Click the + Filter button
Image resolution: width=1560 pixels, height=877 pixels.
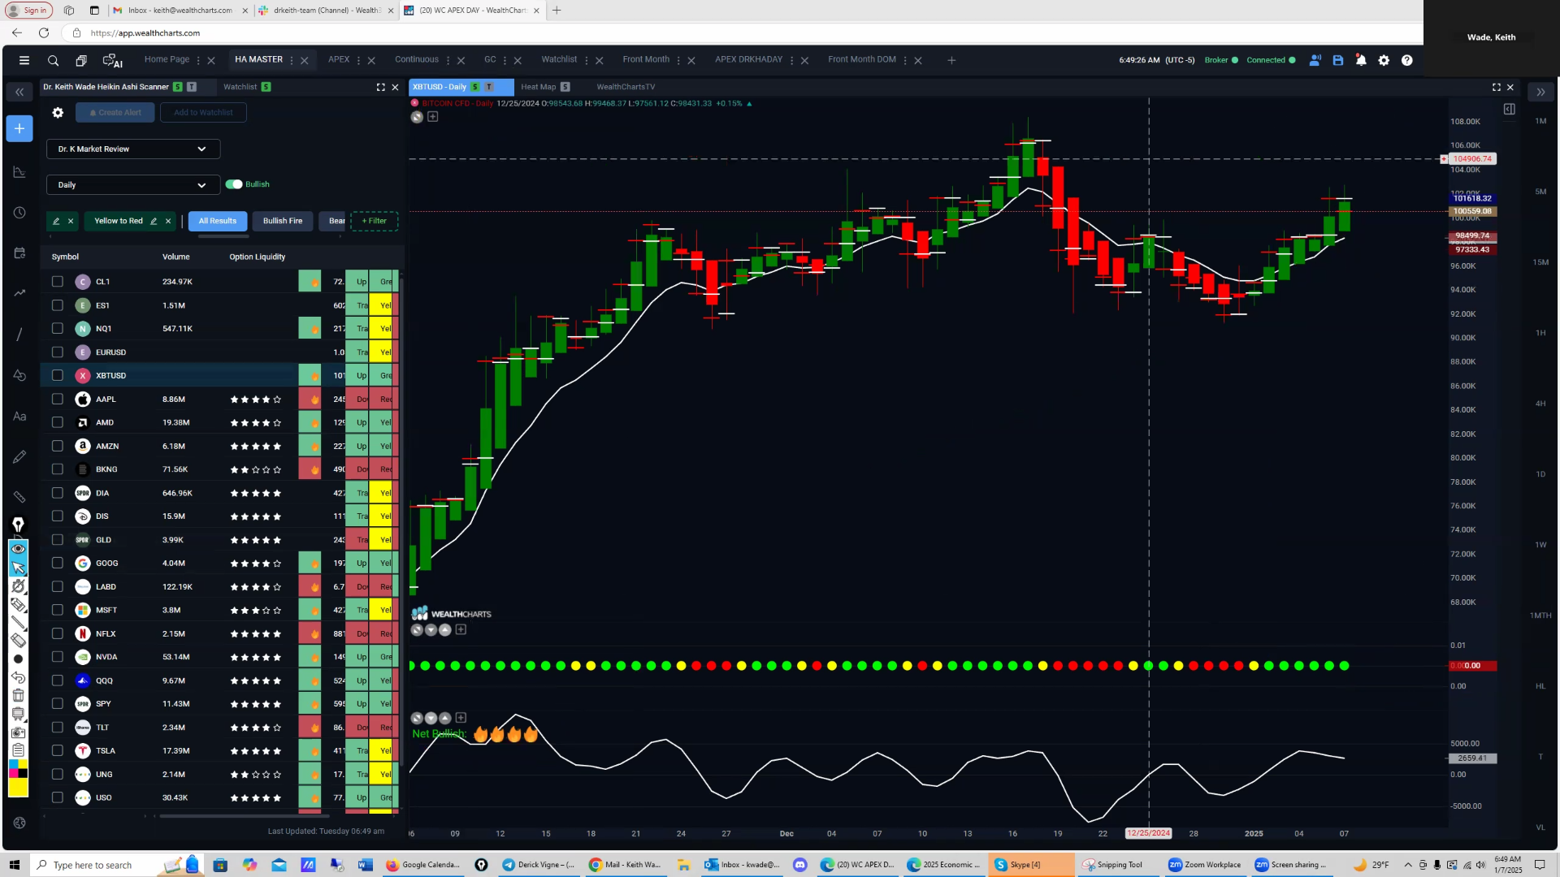(375, 221)
